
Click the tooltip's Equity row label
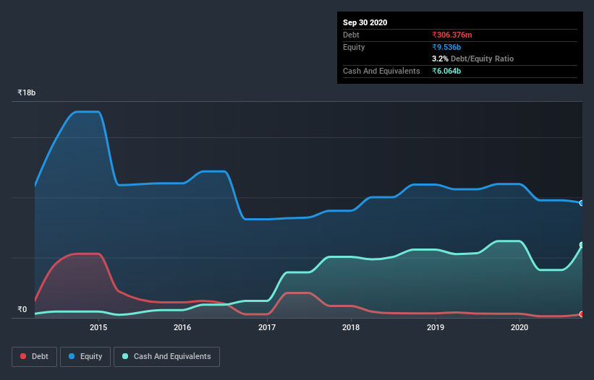[x=354, y=47]
